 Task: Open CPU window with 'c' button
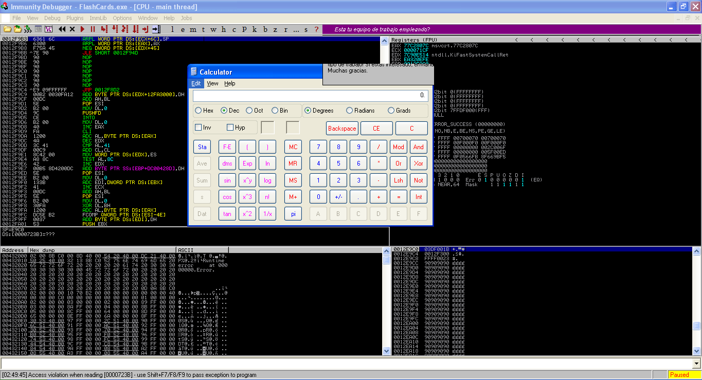pos(234,29)
